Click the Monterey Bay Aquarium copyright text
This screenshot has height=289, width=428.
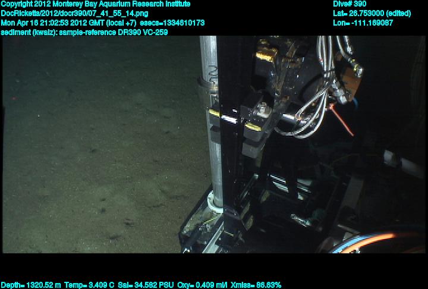[x=95, y=4]
